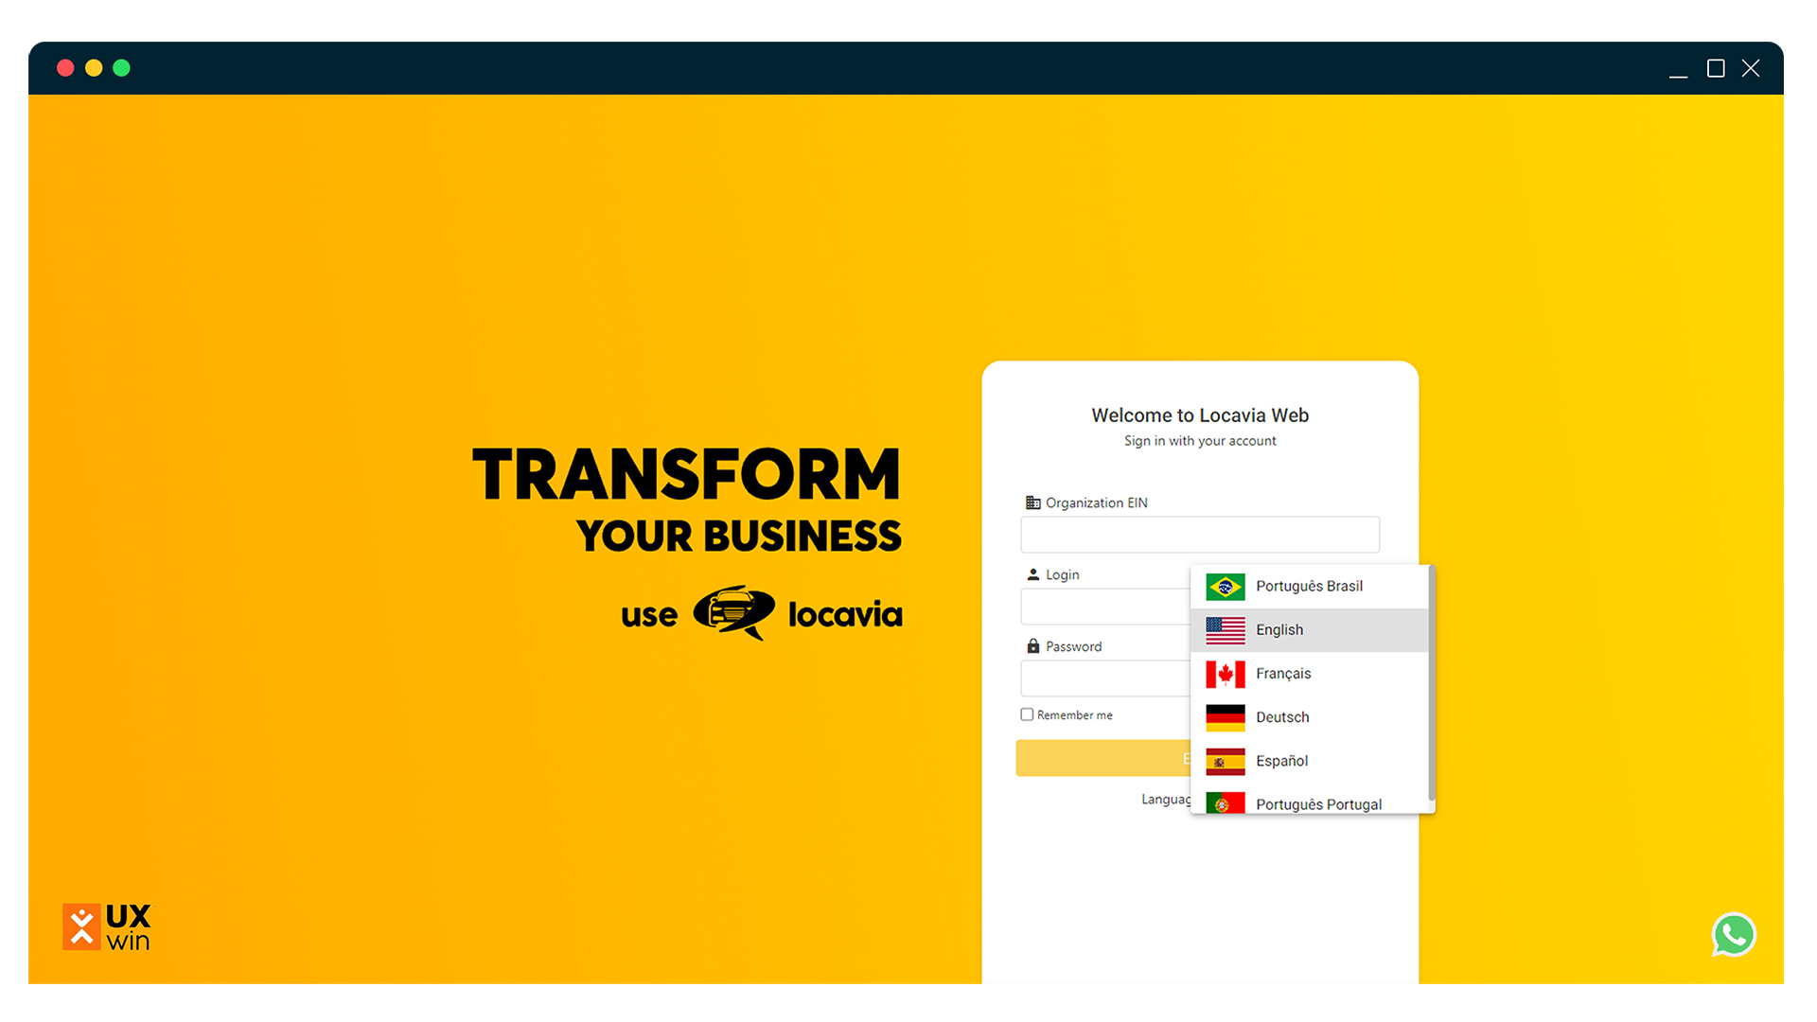Focus the Password input field

coord(1105,678)
